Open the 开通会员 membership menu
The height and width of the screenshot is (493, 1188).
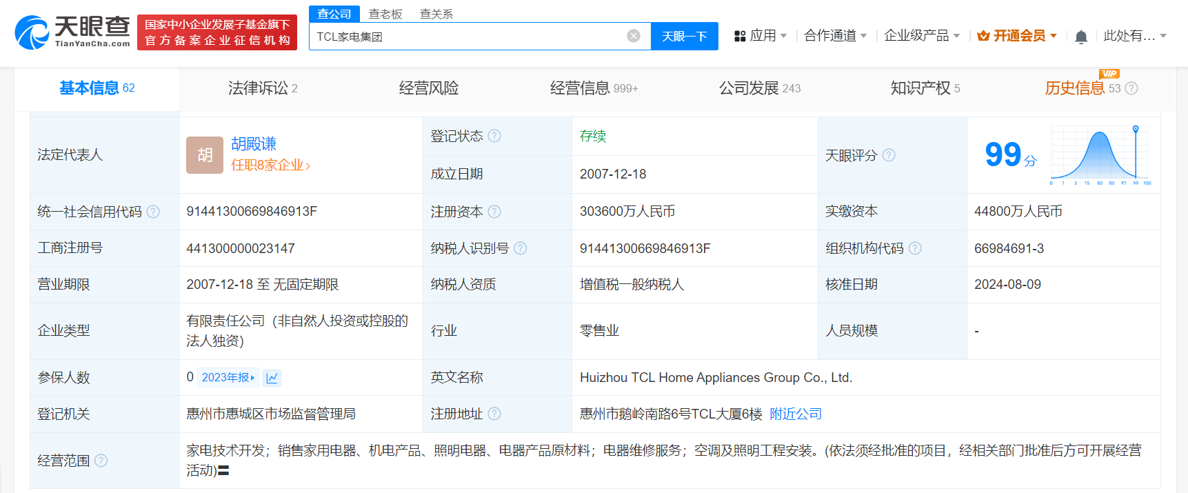tap(1018, 36)
